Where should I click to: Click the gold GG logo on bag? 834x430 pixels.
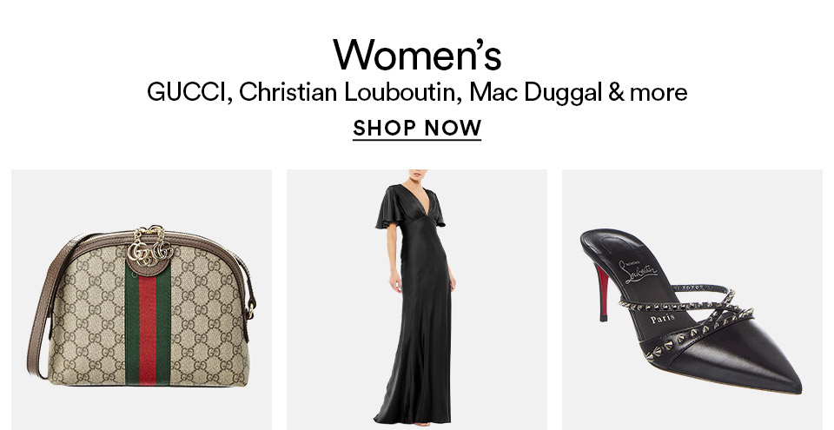pos(150,248)
